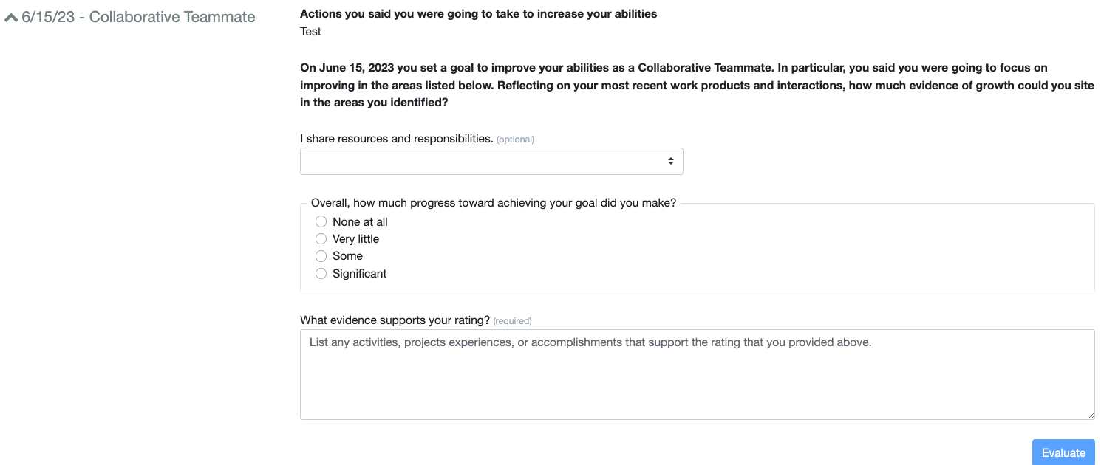Click the dropdown's up-down arrow indicator
This screenshot has height=465, width=1118.
670,161
